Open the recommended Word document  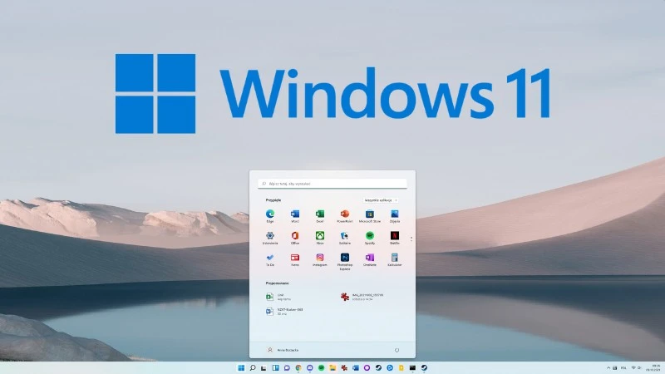[284, 312]
